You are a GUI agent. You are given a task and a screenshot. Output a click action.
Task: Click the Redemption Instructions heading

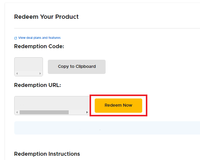point(47,154)
